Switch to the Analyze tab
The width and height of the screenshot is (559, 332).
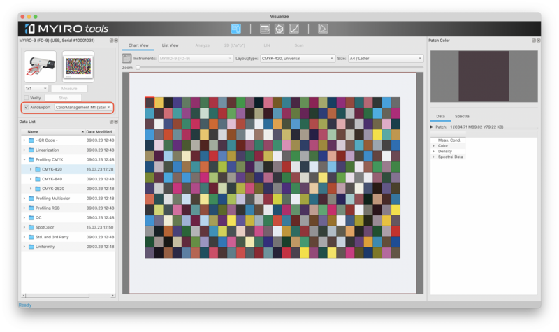(203, 45)
